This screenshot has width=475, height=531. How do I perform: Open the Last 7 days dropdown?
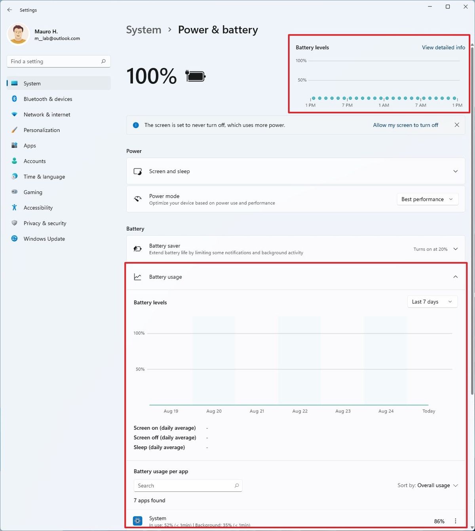tap(432, 302)
